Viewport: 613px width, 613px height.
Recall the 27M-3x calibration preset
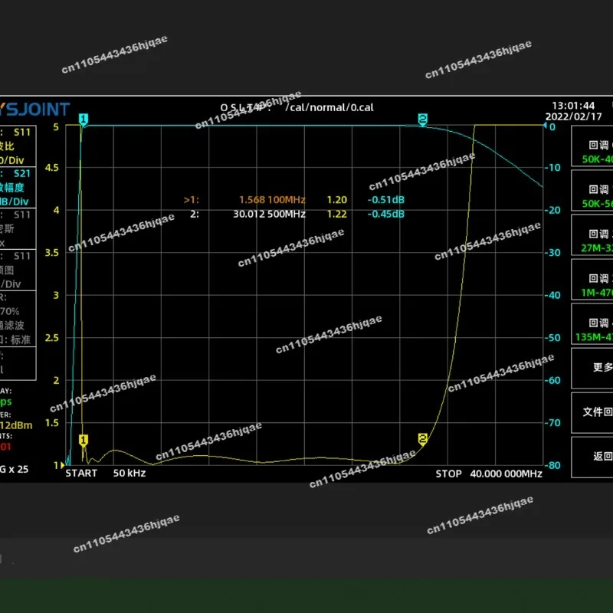(592, 235)
